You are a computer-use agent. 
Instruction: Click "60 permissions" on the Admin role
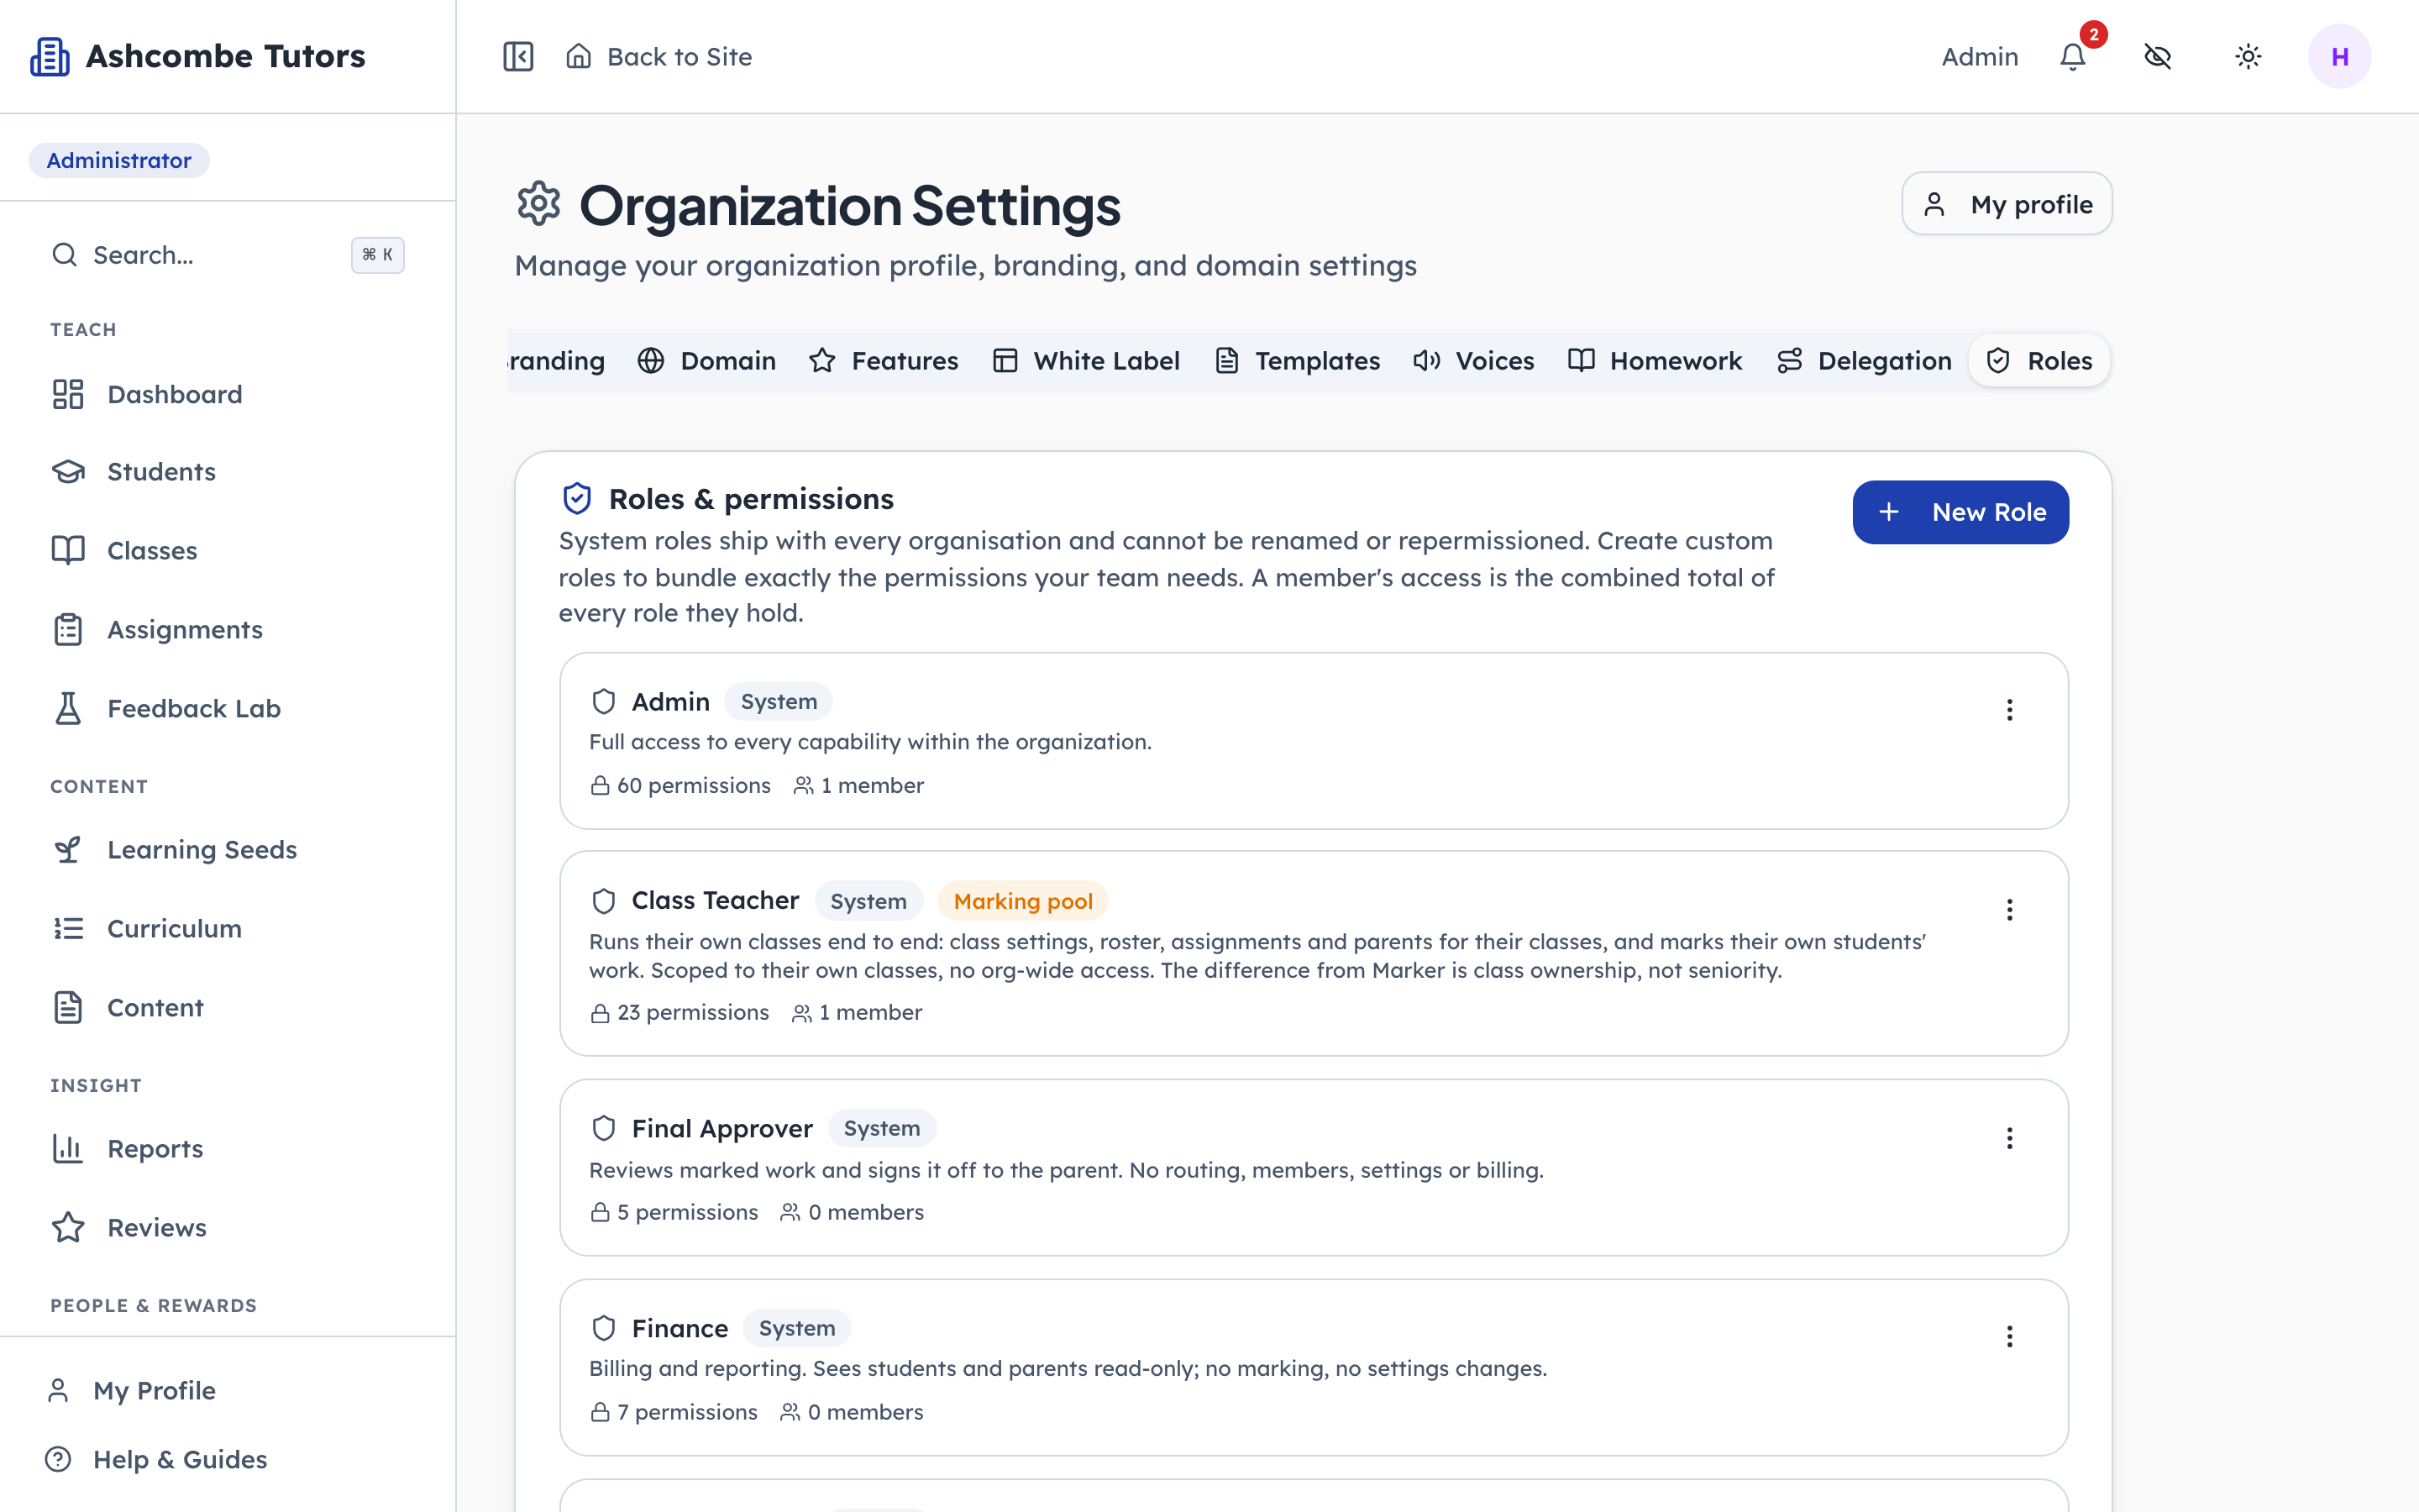694,786
